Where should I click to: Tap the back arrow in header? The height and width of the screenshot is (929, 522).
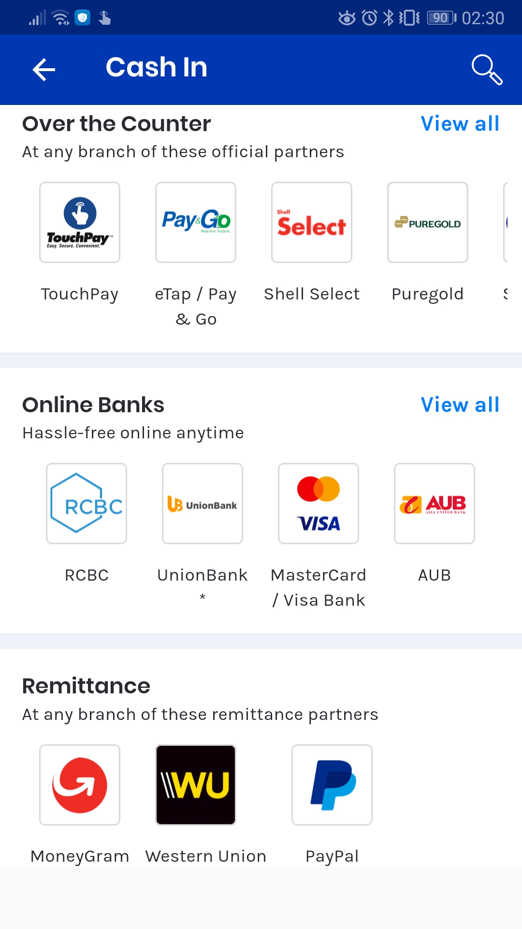click(44, 70)
